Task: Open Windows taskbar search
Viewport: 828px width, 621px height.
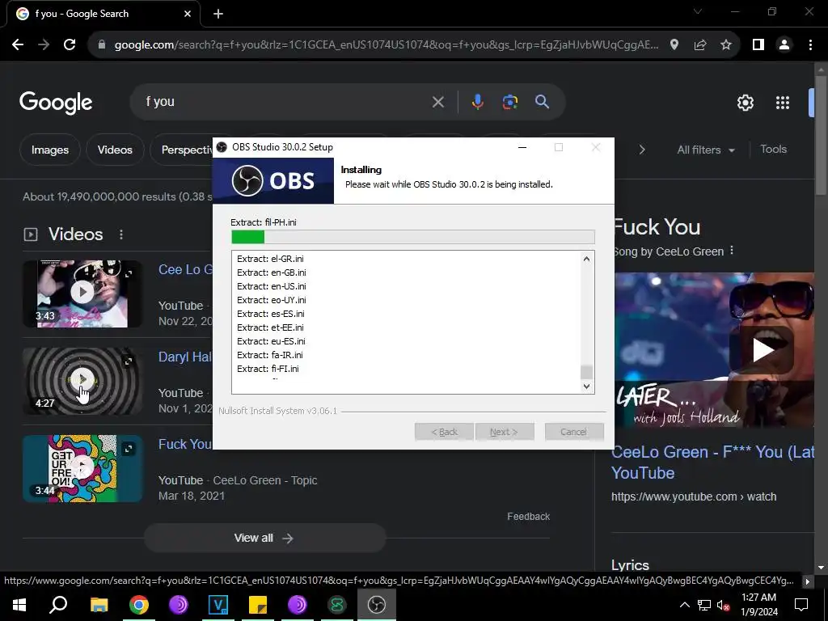Action: pos(58,605)
